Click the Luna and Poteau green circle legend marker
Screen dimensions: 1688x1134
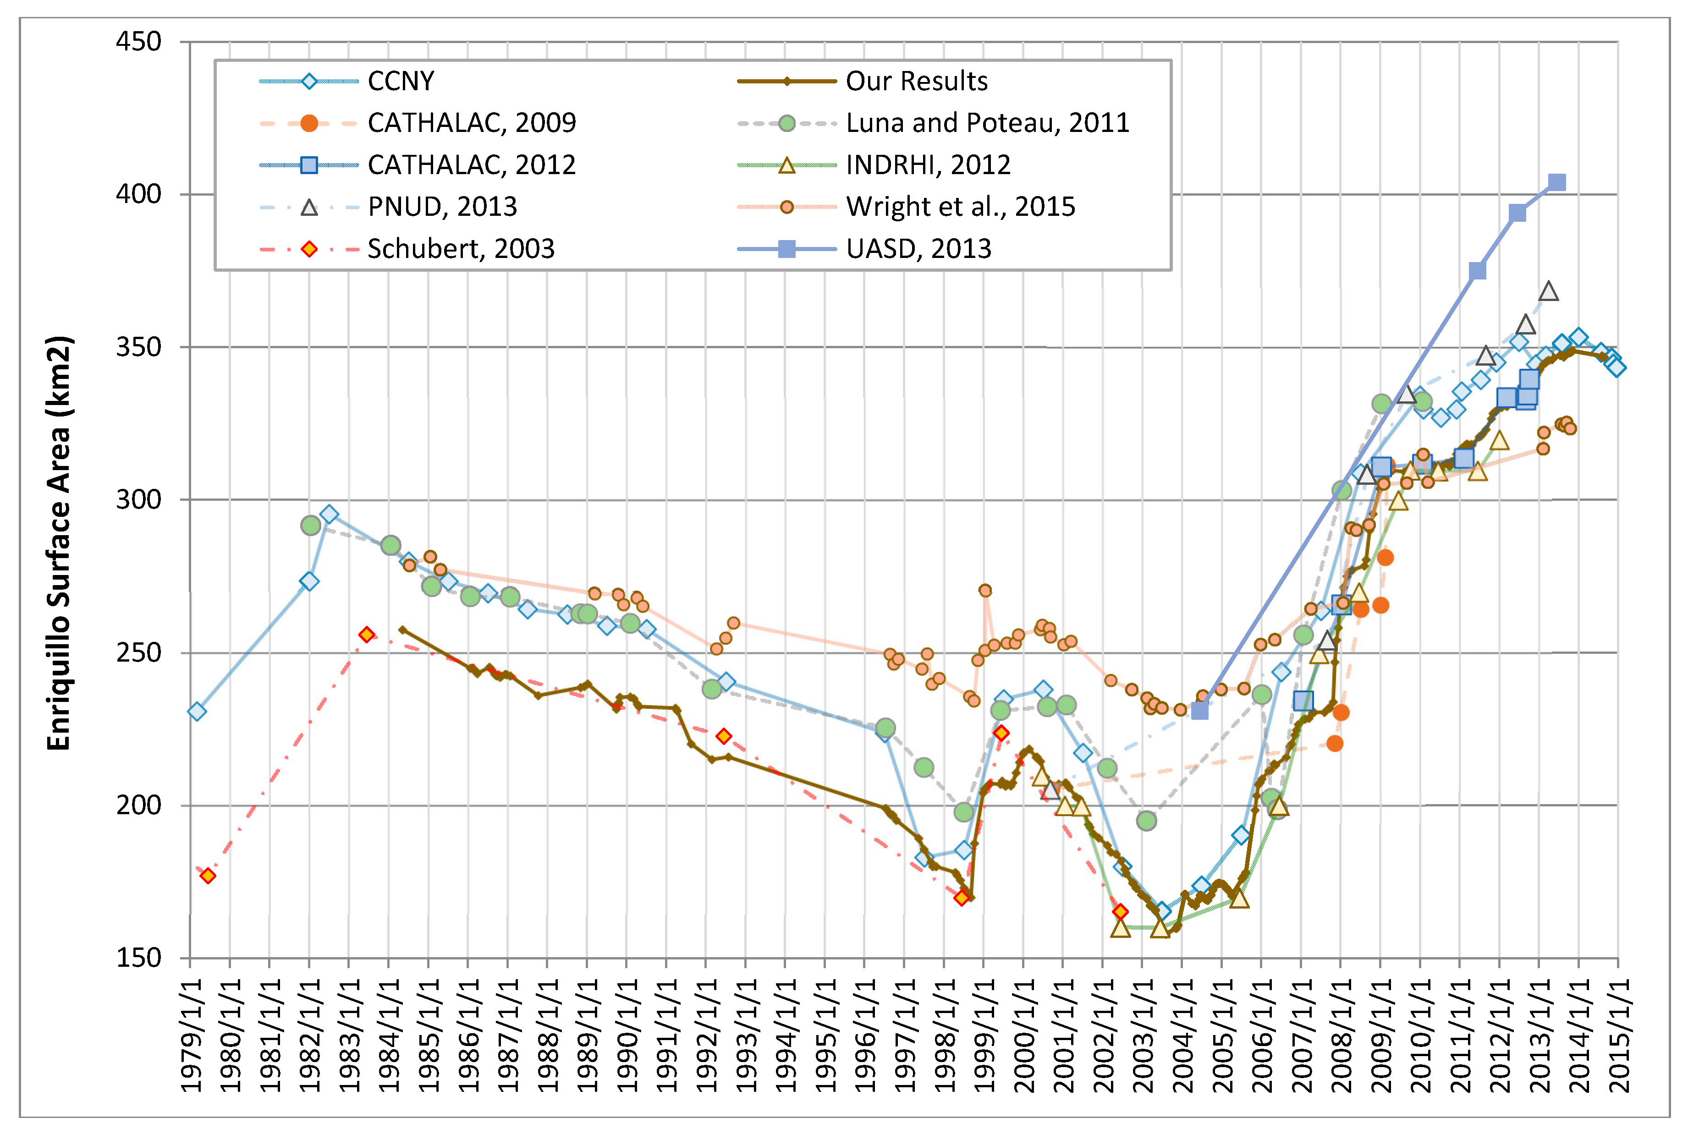[x=787, y=123]
